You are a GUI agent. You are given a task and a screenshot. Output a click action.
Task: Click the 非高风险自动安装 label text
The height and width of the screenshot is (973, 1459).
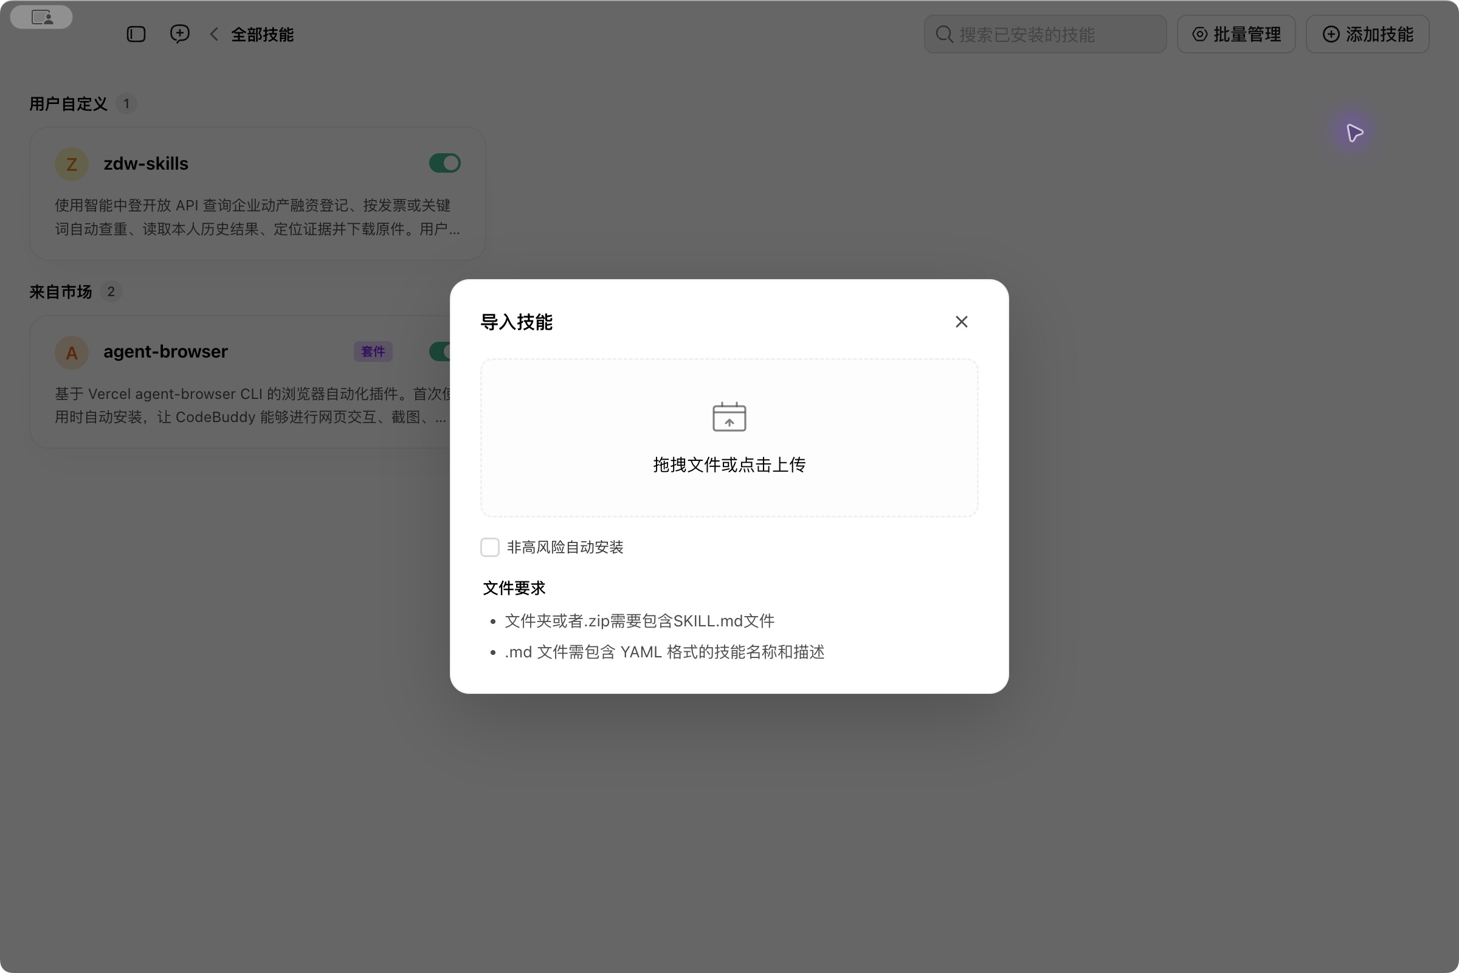pos(565,547)
